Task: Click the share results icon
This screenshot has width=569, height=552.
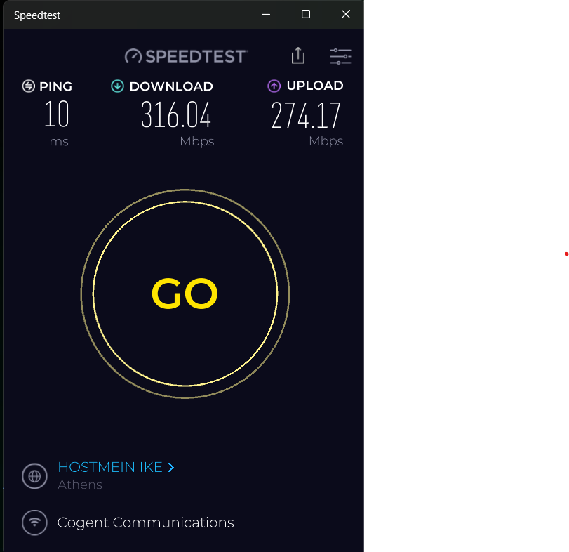Action: (298, 55)
